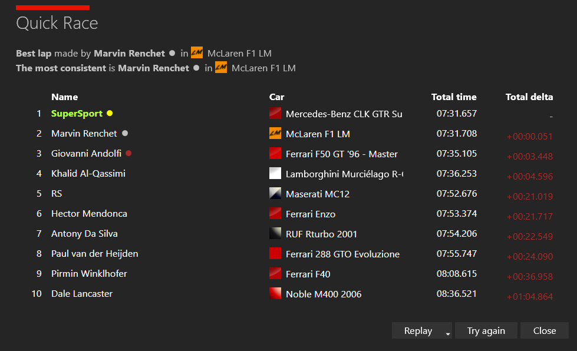Click the Lamborghini Murciélago white badge icon

(x=275, y=173)
